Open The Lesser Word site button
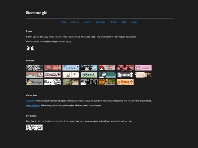 53,82
